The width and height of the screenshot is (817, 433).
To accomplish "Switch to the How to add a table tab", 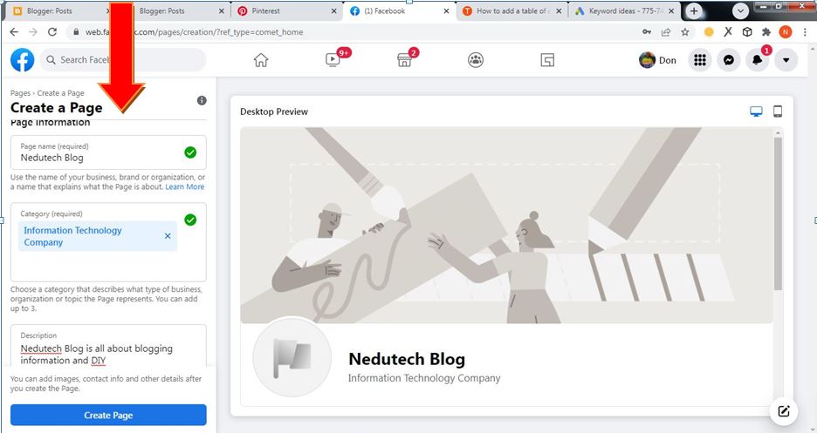I will 512,11.
